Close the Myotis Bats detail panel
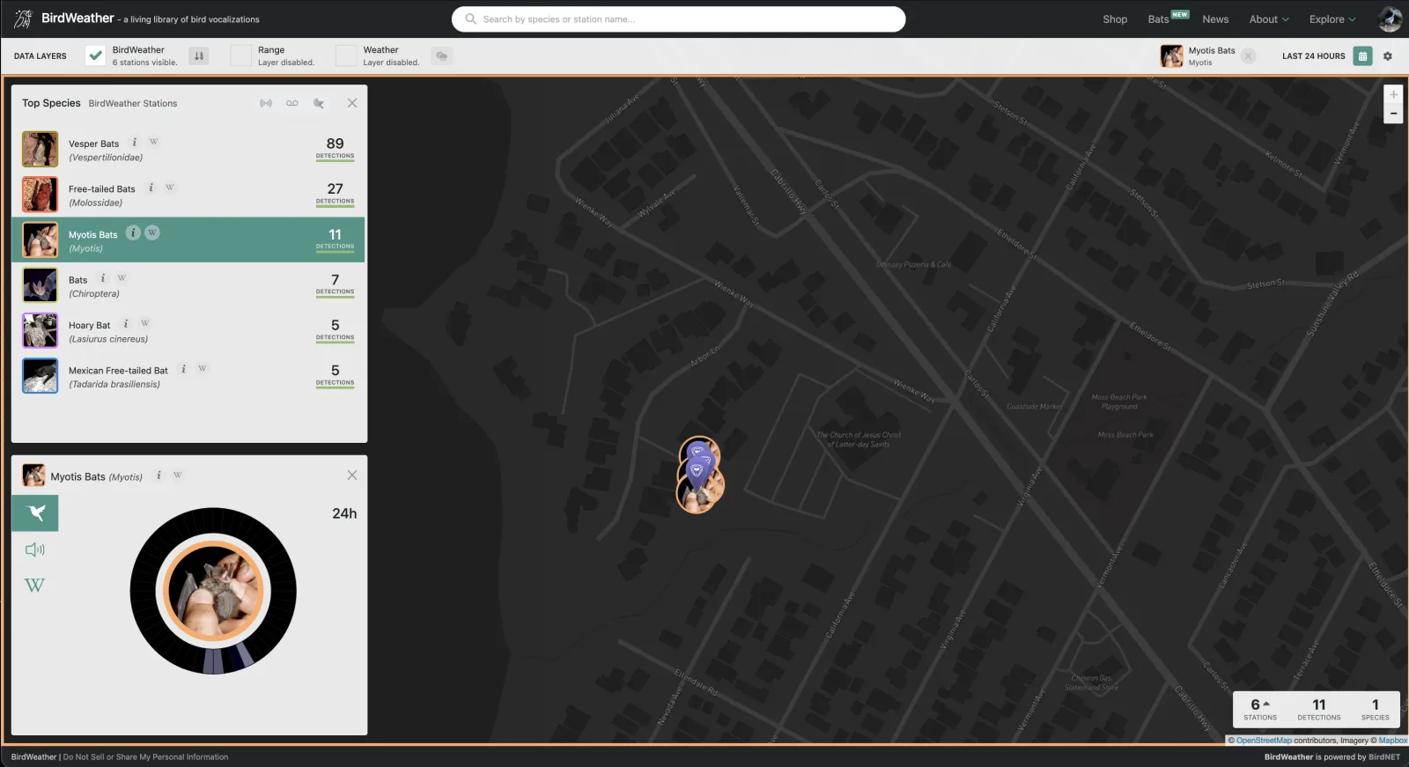This screenshot has width=1409, height=767. (352, 475)
